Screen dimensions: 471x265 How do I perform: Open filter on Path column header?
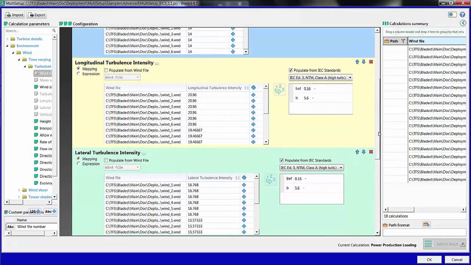[403, 41]
